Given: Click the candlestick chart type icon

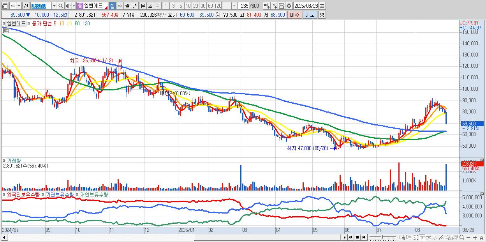Looking at the screenshot, I should coord(267,6).
